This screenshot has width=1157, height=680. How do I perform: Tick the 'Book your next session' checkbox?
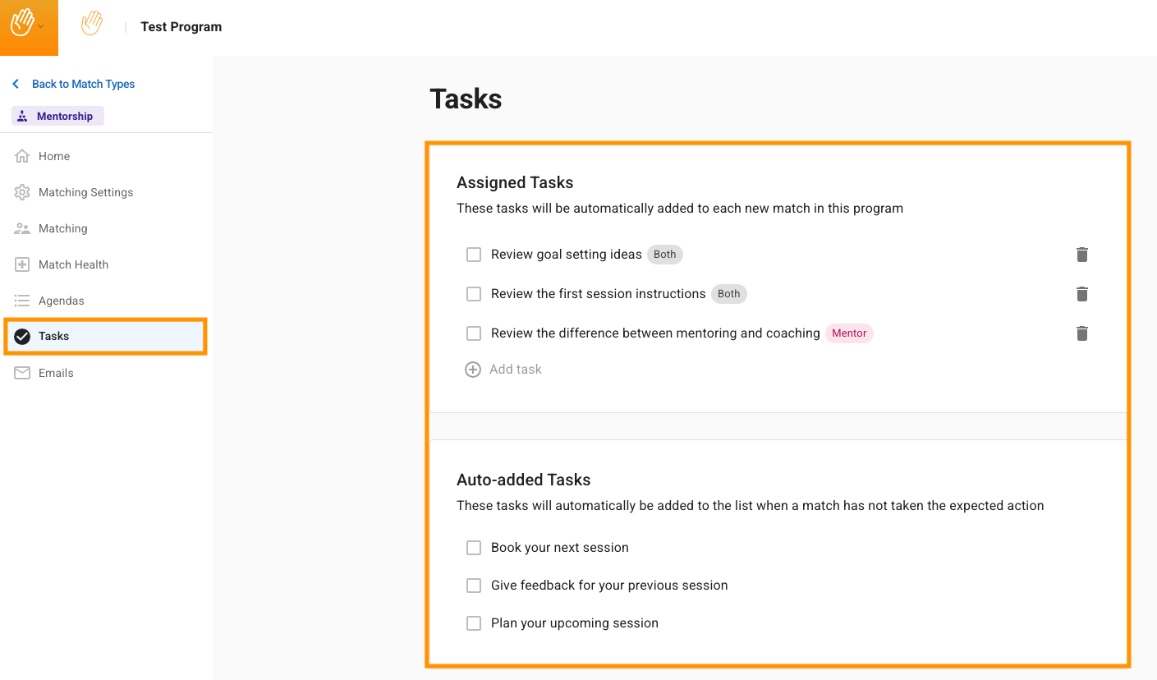(x=474, y=548)
